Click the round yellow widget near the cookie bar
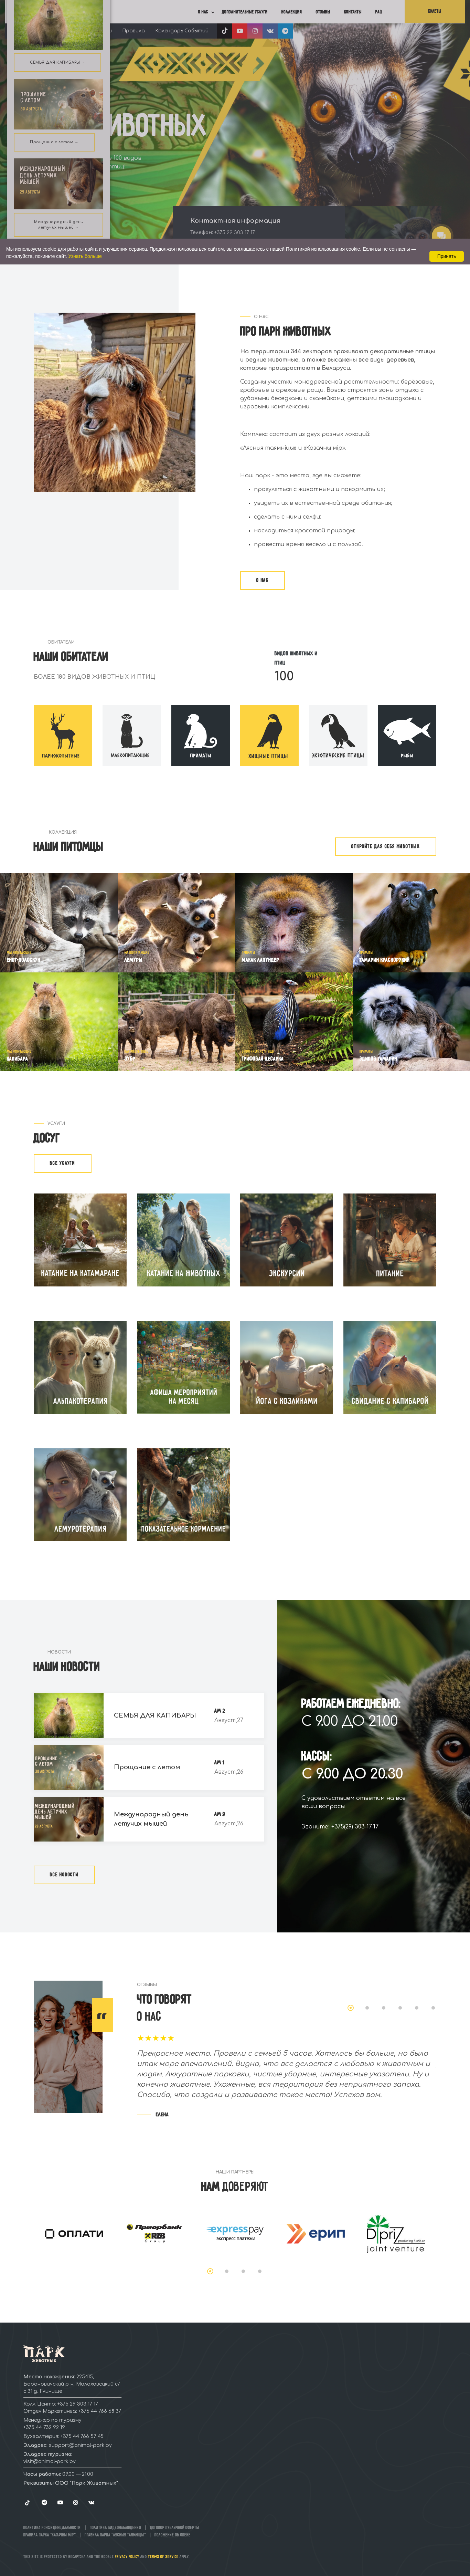Screen dimensions: 470x2576 click(x=441, y=234)
